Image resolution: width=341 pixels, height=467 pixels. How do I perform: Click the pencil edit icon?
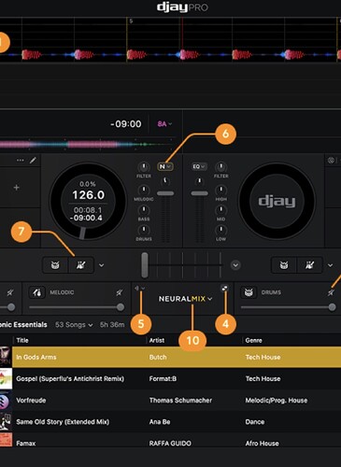coord(33,160)
